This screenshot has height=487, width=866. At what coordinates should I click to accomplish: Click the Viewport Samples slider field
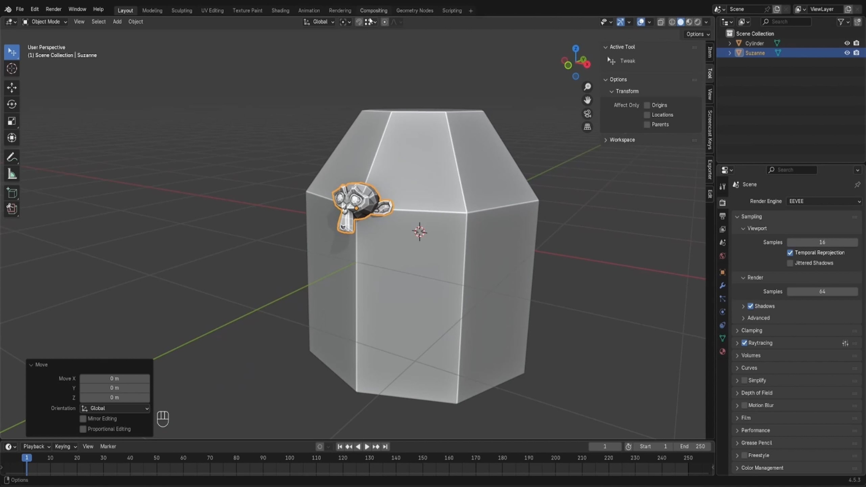click(x=822, y=242)
